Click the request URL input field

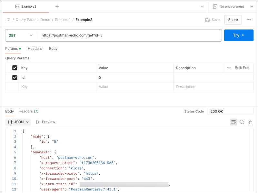130,35
